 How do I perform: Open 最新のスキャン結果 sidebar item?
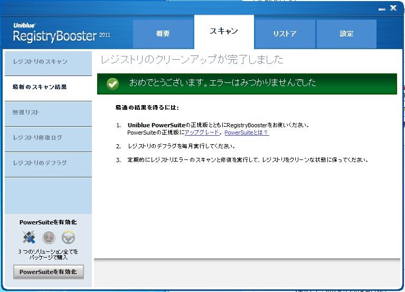click(x=48, y=89)
